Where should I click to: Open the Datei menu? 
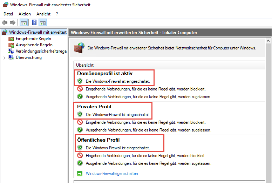click(8, 14)
